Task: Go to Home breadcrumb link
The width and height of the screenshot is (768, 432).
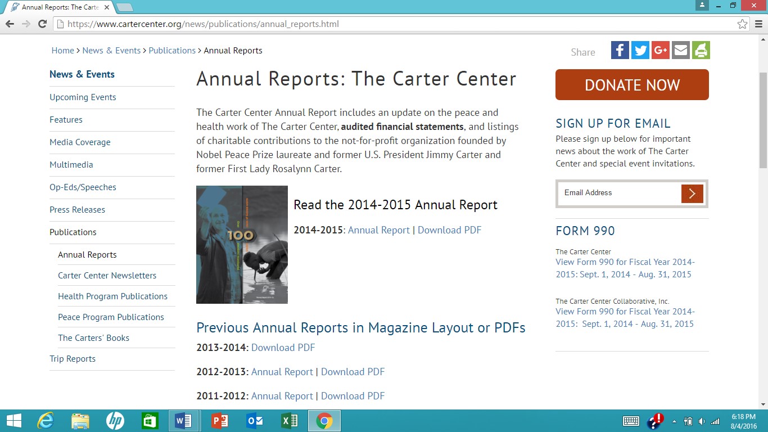Action: (x=63, y=51)
